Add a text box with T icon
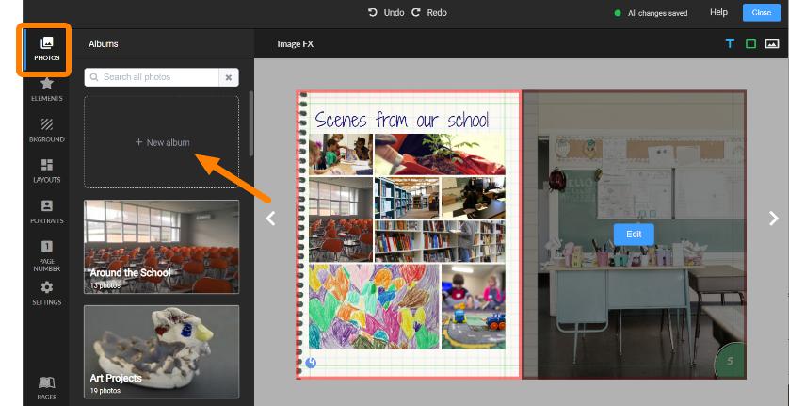The width and height of the screenshot is (789, 406). 729,43
